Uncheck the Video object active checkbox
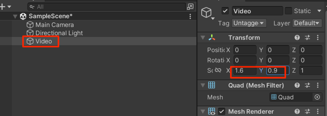 (x=225, y=11)
